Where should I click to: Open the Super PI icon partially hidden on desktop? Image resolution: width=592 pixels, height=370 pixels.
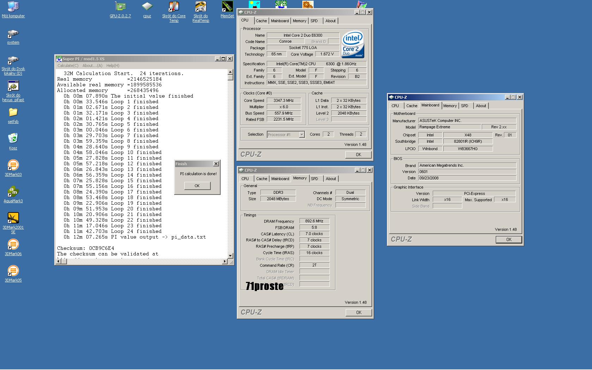(x=281, y=4)
